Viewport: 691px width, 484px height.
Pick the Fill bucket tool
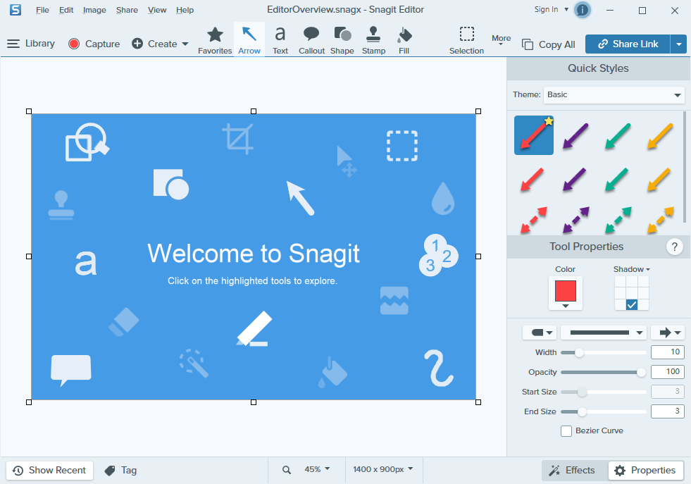click(x=404, y=40)
